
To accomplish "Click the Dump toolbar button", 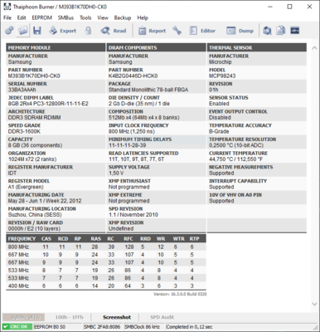I will click(240, 31).
